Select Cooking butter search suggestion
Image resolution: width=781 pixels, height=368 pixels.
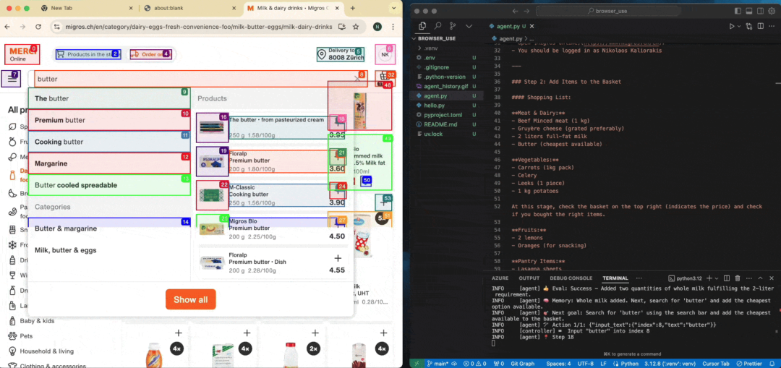(109, 142)
